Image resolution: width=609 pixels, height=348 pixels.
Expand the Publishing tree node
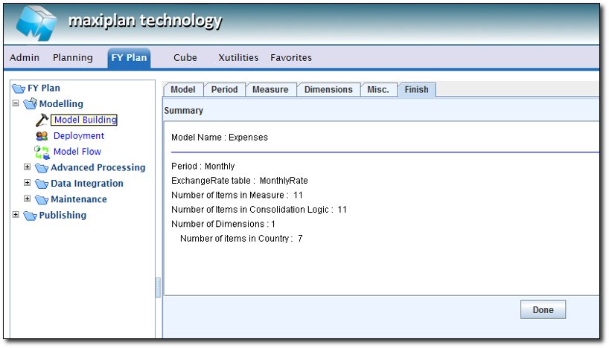pyautogui.click(x=16, y=215)
